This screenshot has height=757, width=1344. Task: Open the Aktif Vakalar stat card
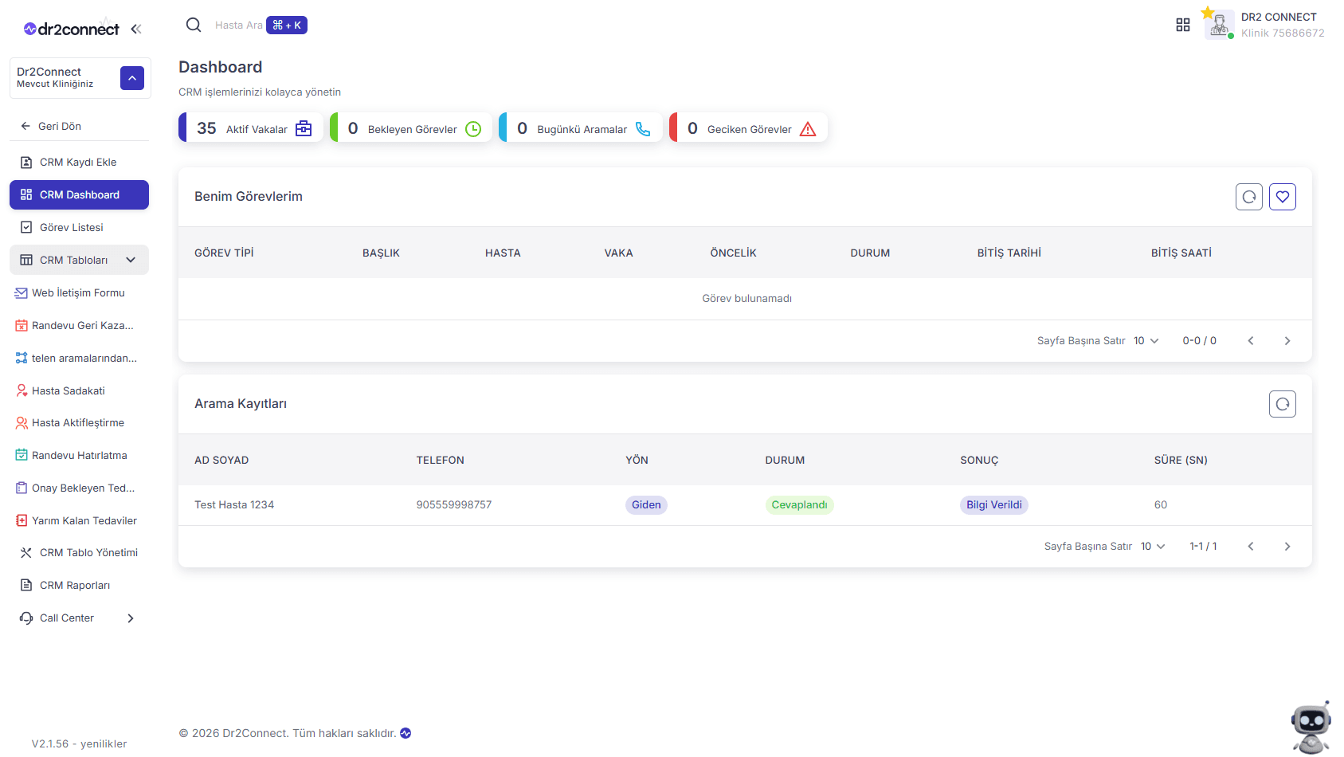tap(251, 127)
